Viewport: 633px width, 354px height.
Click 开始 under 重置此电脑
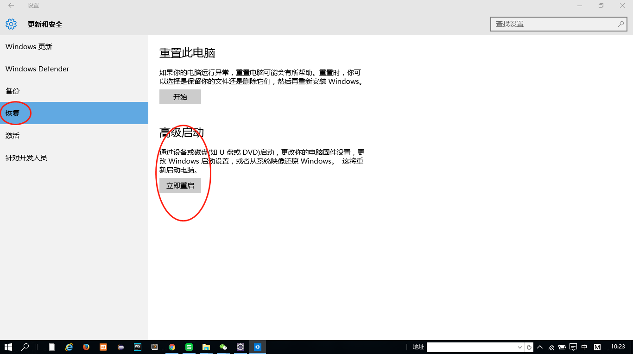pos(180,97)
